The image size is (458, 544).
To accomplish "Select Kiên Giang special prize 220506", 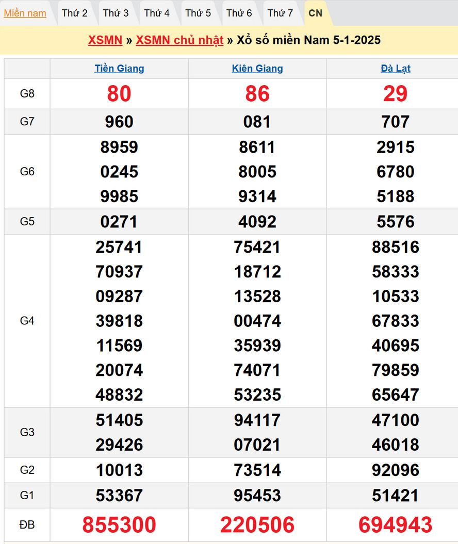I will tap(257, 525).
